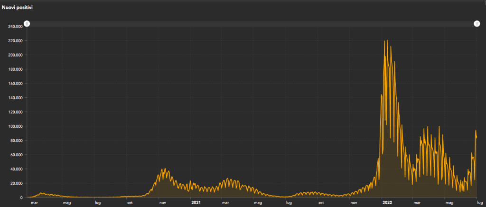Click the November 2020 wave peak

click(x=165, y=169)
